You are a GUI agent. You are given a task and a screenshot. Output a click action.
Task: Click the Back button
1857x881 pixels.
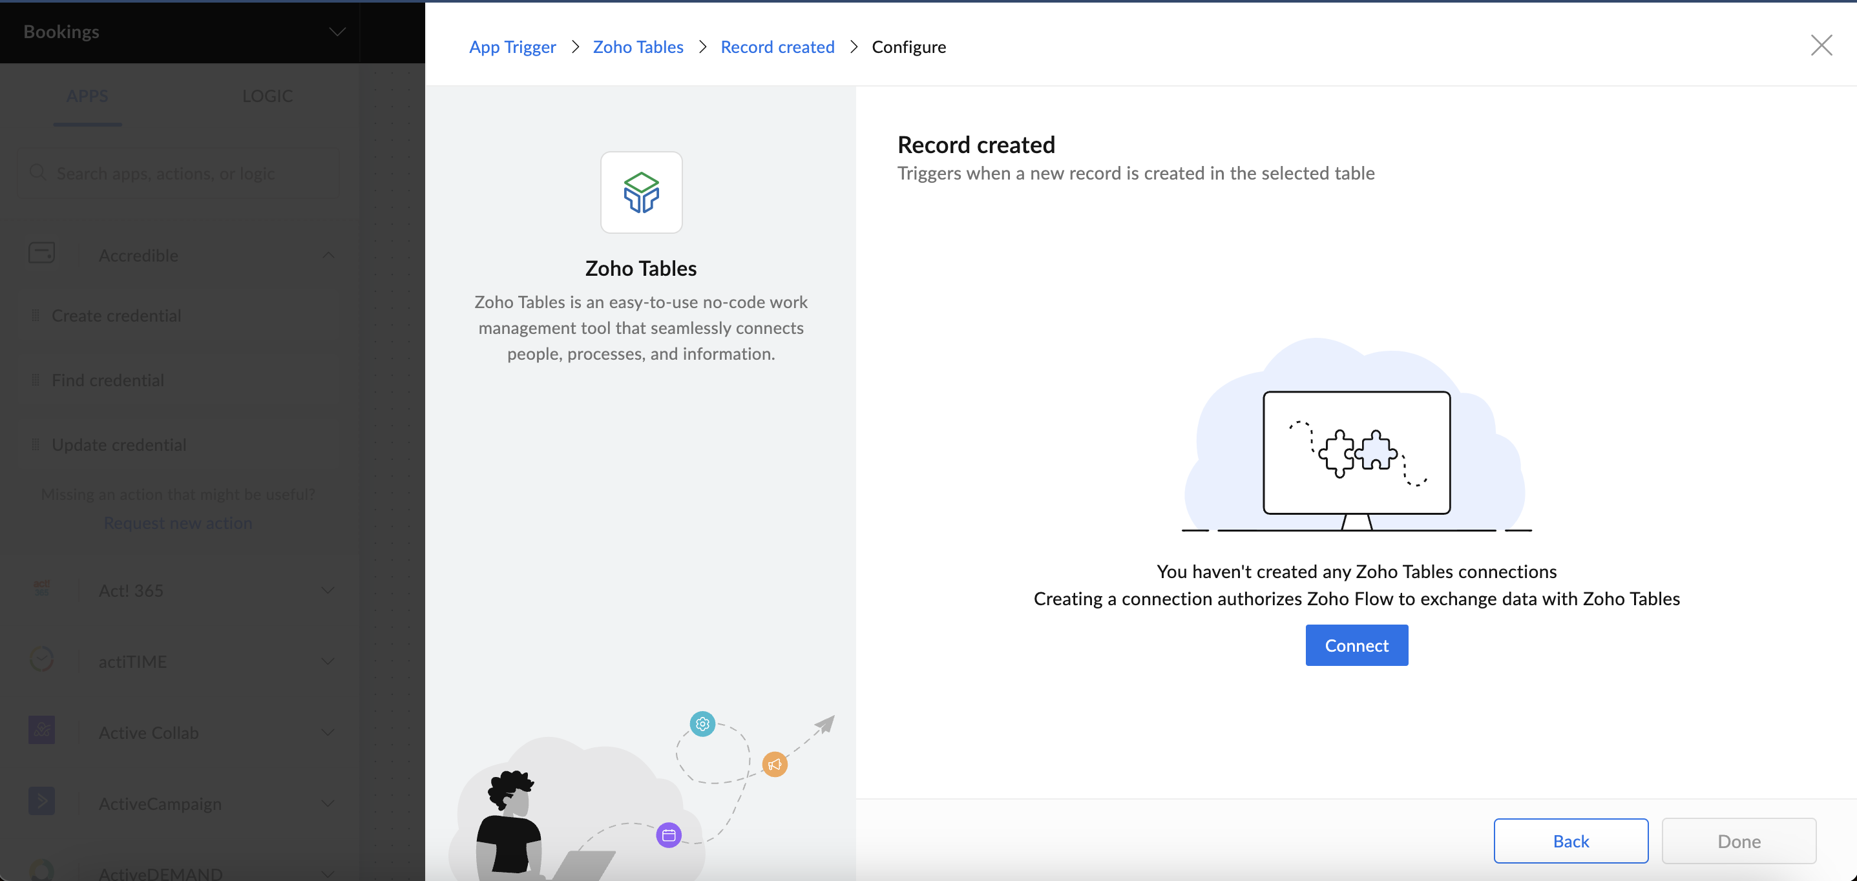click(x=1570, y=841)
